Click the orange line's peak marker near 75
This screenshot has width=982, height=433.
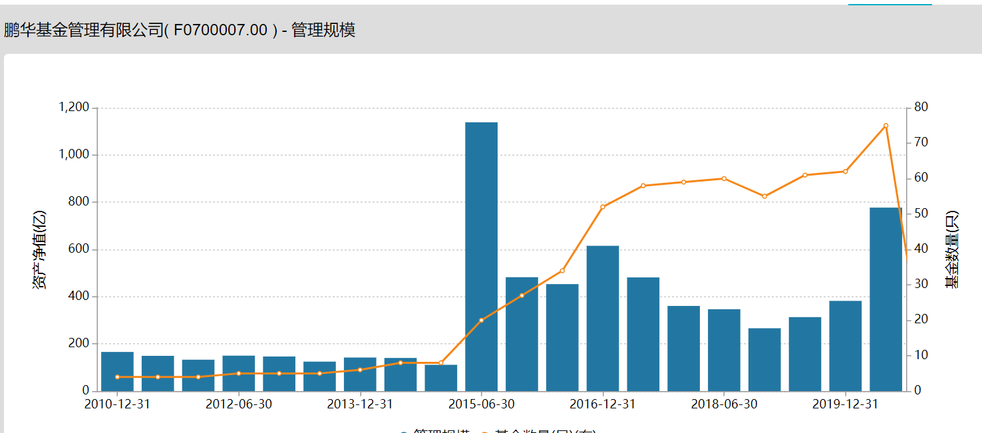[x=886, y=126]
